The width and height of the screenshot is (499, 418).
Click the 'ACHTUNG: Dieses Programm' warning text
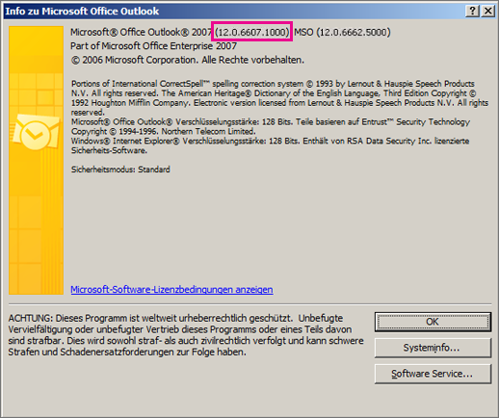coord(186,335)
